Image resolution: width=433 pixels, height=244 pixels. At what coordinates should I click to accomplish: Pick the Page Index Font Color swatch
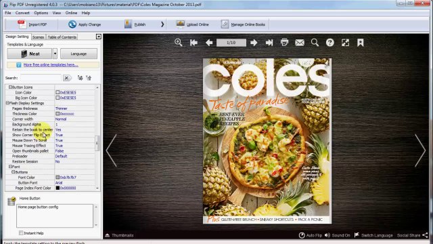coord(58,188)
